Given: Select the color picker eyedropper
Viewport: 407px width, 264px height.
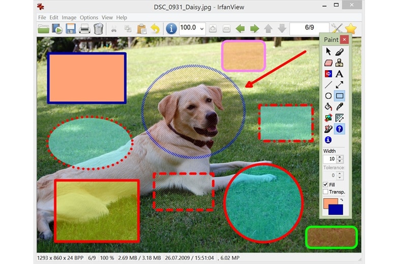Looking at the screenshot, I should pos(339,107).
